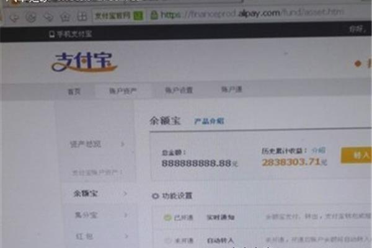
Task: Switch to the 账户资产 tab
Action: (123, 91)
